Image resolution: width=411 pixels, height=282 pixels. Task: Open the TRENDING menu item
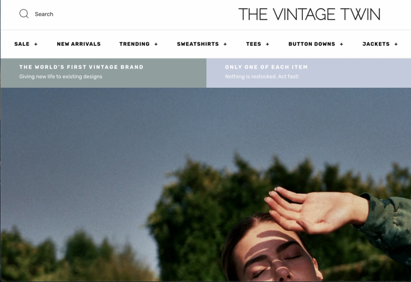pyautogui.click(x=134, y=44)
